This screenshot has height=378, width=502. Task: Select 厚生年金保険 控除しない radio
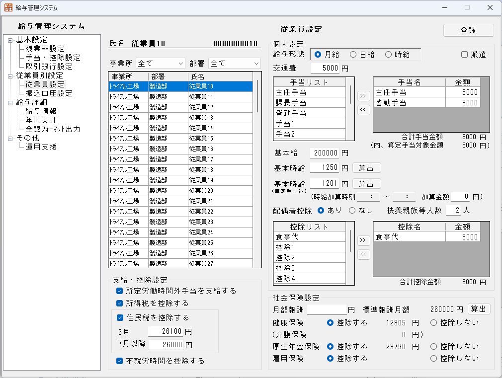tap(433, 346)
